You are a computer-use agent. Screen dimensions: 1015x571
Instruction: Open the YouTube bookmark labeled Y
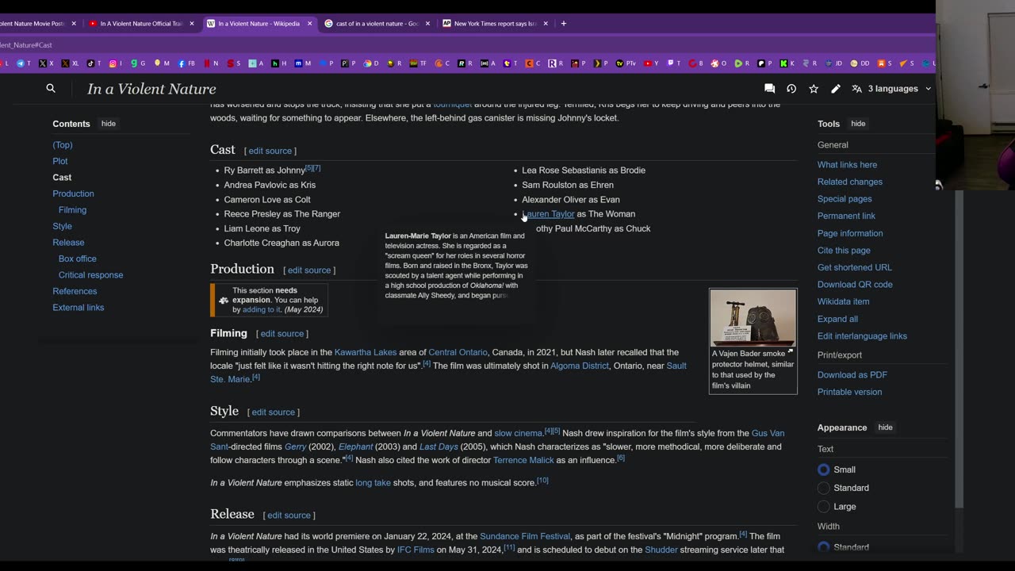click(x=650, y=63)
